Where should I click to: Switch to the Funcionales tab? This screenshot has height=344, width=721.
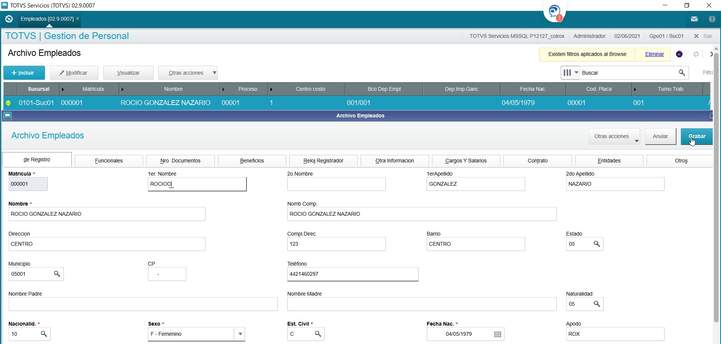tap(109, 161)
